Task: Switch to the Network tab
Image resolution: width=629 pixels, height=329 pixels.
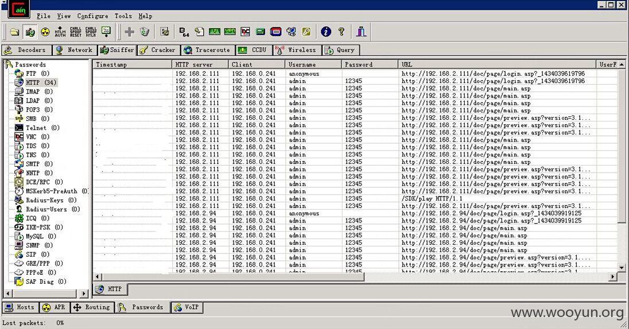Action: 75,50
